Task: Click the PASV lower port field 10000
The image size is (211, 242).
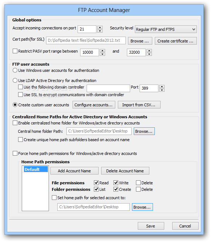Action: tap(90, 52)
